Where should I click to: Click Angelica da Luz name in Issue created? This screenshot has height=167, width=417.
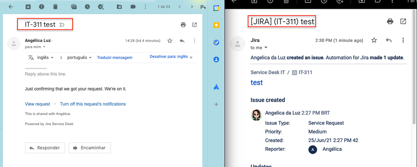[283, 113]
